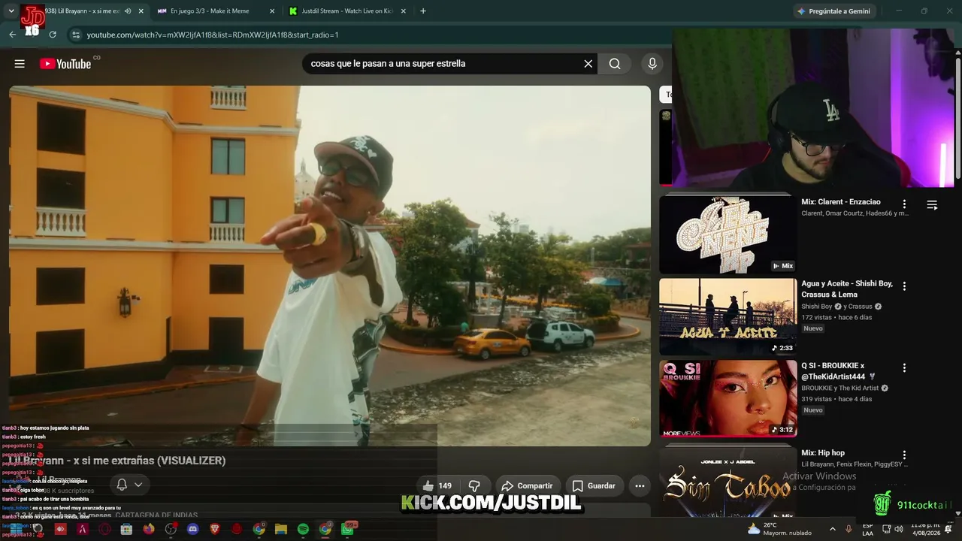962x541 pixels.
Task: Open WhatsApp with 99+ badge in taskbar
Action: click(x=349, y=529)
